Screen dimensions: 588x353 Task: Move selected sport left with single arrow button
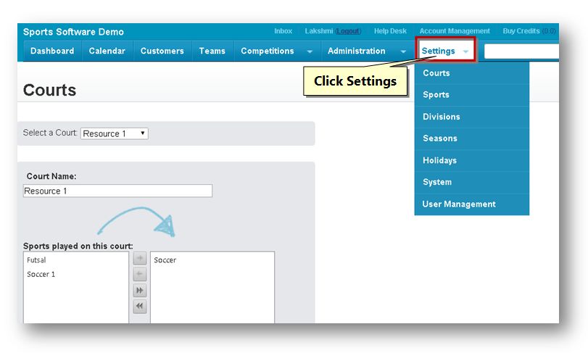(139, 274)
